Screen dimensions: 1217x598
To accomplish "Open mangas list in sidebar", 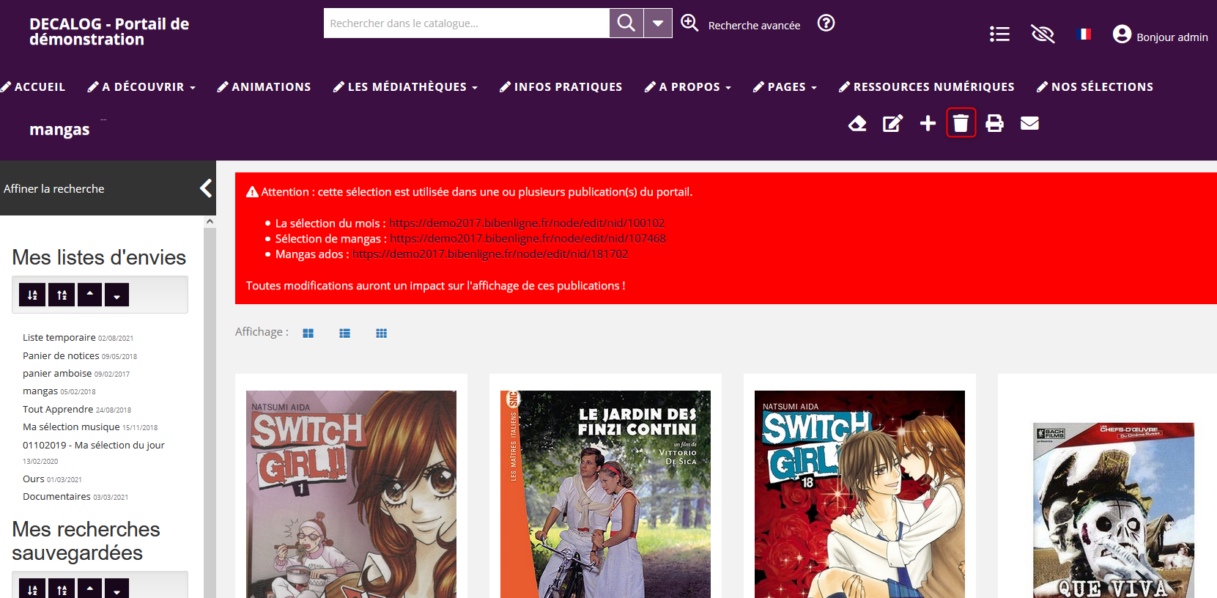I will tap(40, 391).
